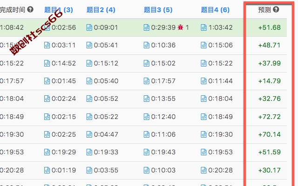
Task: Click the red bug icon
Action: click(180, 27)
